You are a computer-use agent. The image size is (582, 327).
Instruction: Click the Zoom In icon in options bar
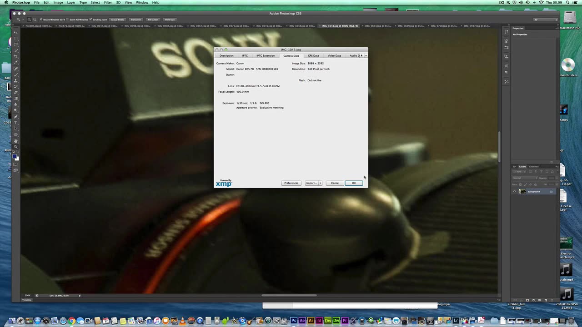(x=29, y=20)
